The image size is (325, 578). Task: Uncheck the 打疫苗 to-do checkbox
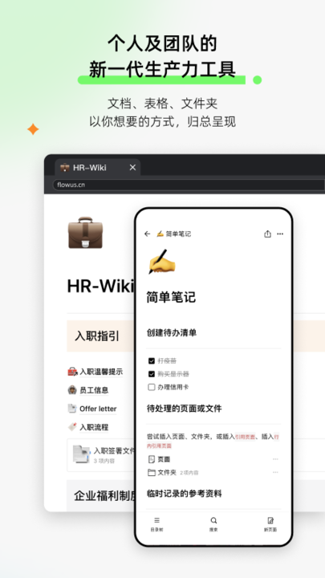click(151, 361)
